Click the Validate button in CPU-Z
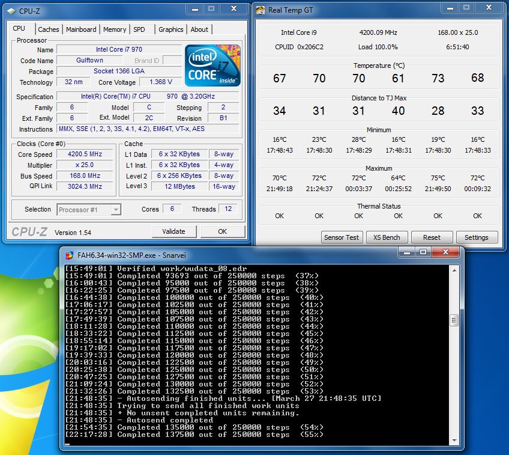This screenshot has width=509, height=455. [x=174, y=231]
